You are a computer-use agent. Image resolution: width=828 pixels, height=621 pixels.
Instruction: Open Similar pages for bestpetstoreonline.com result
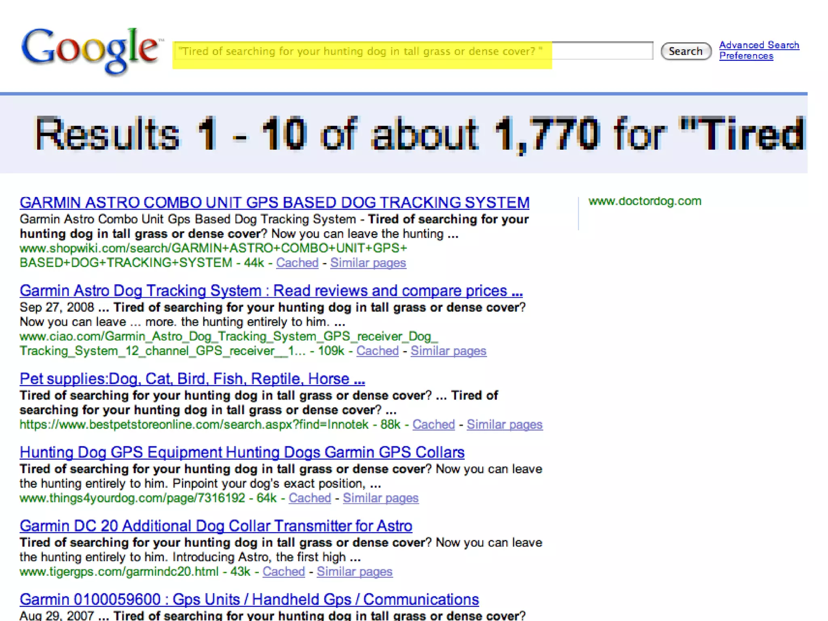[x=505, y=425]
